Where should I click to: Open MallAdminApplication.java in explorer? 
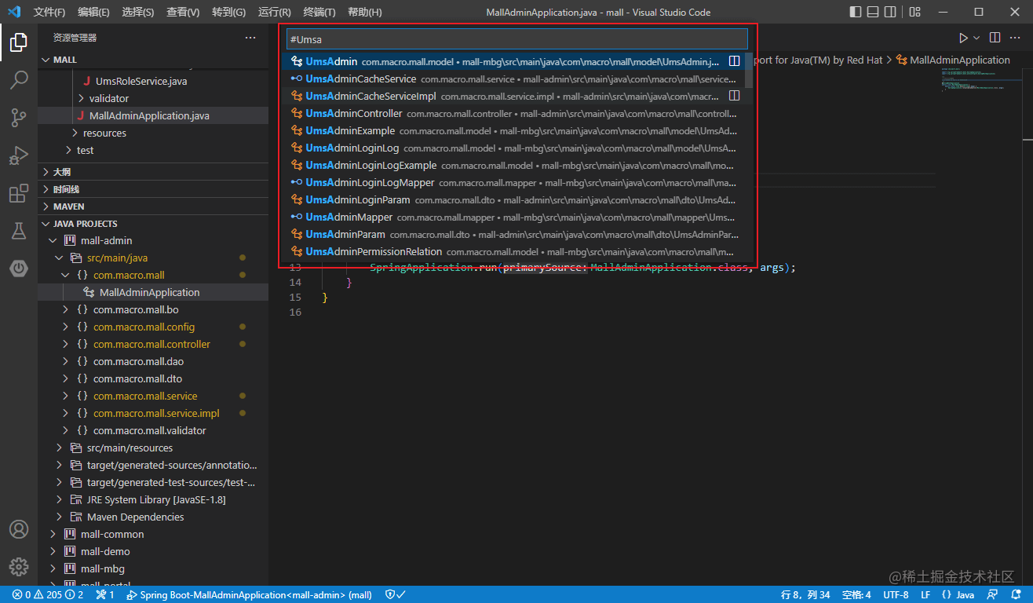click(x=153, y=115)
